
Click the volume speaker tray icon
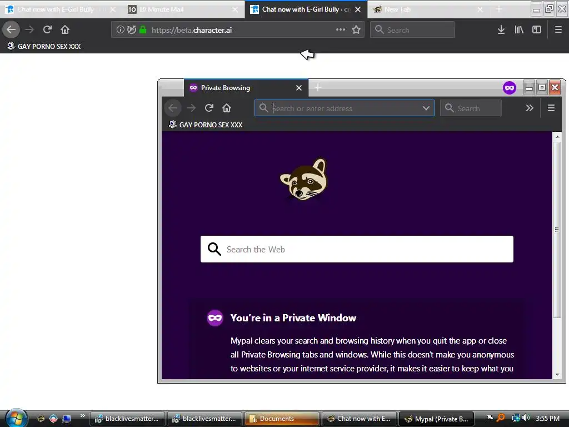click(x=526, y=418)
